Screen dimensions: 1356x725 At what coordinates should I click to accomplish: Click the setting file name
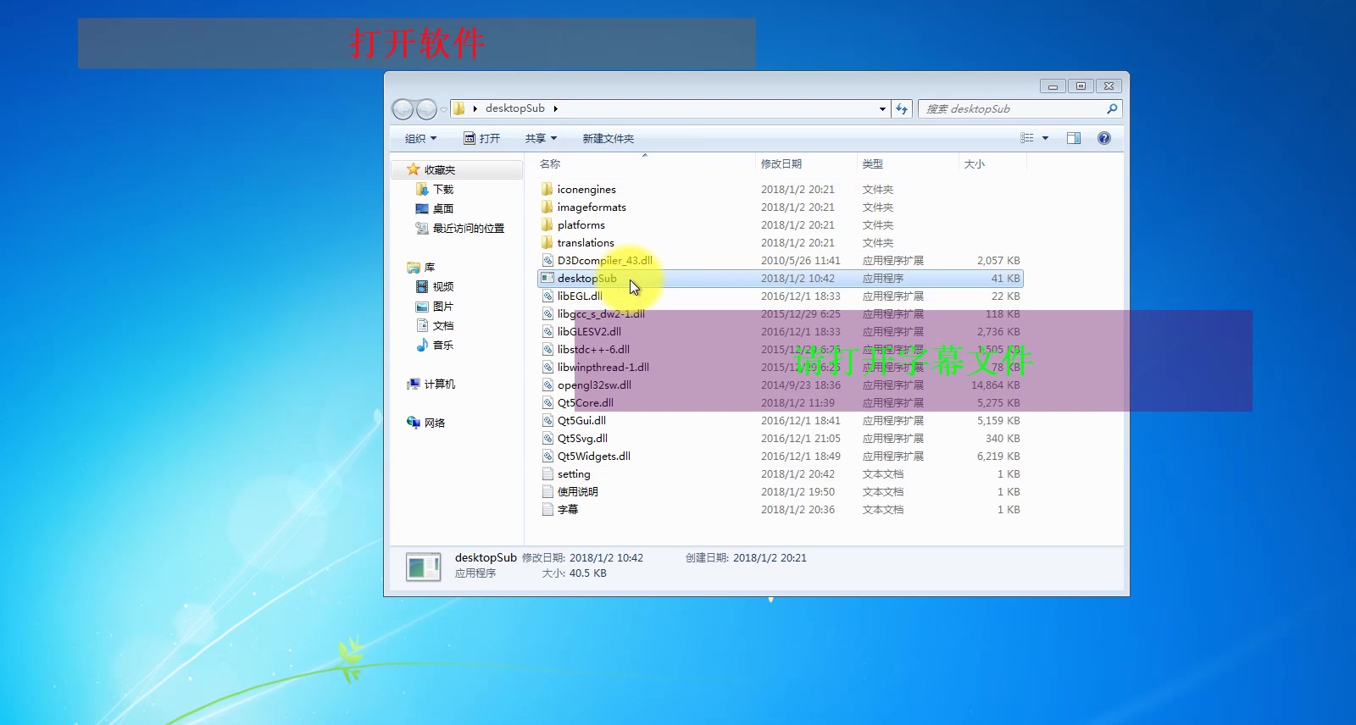pos(574,473)
